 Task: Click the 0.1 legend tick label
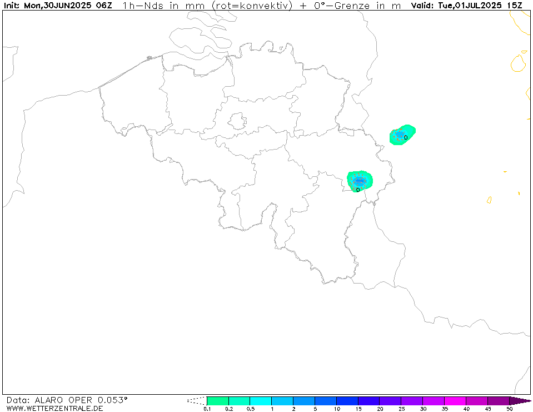coord(207,409)
